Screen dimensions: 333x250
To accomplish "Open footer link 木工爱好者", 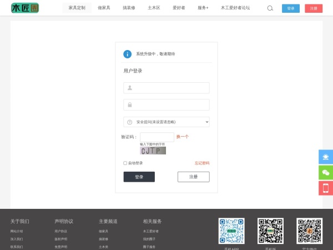I will pos(151,231).
